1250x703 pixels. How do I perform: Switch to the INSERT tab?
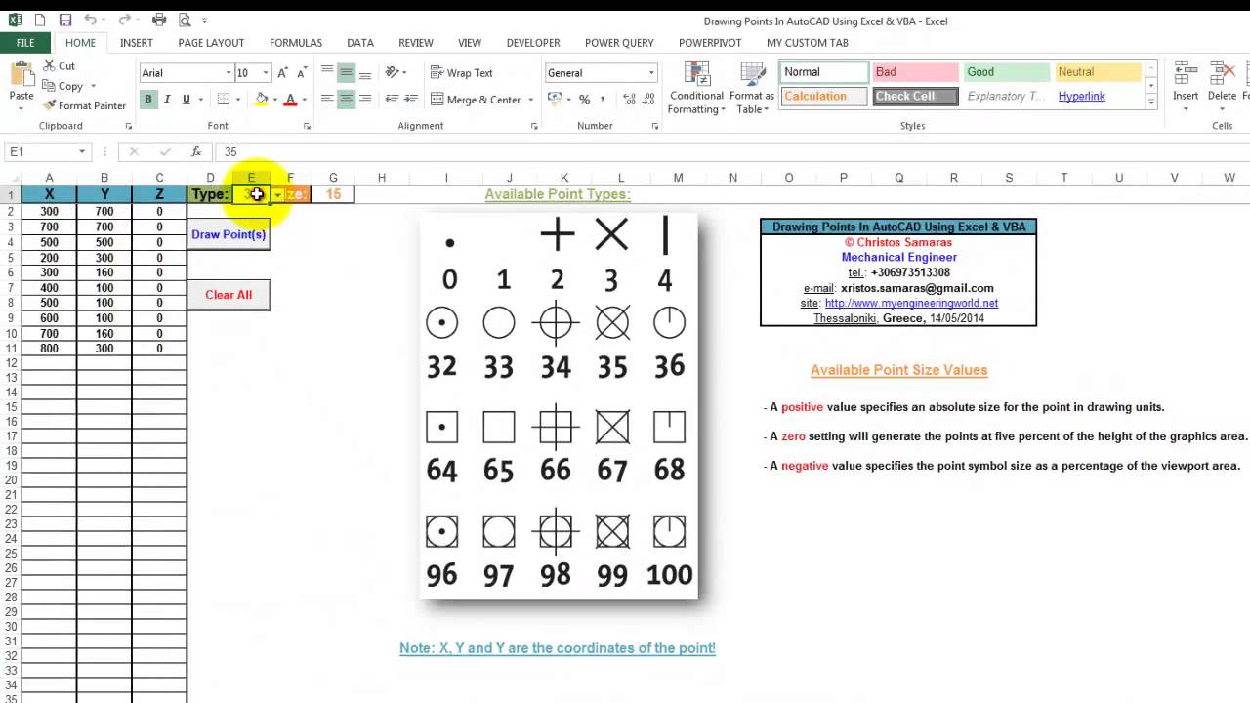click(136, 43)
